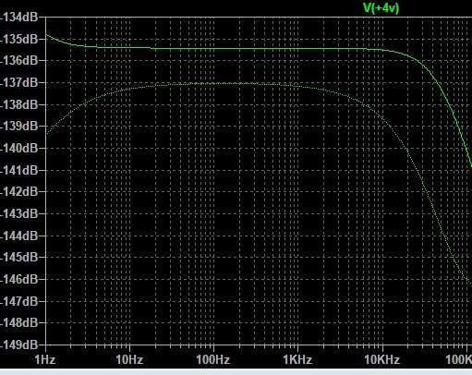Click the V(+4v) trace label
This screenshot has width=472, height=375.
tap(381, 7)
